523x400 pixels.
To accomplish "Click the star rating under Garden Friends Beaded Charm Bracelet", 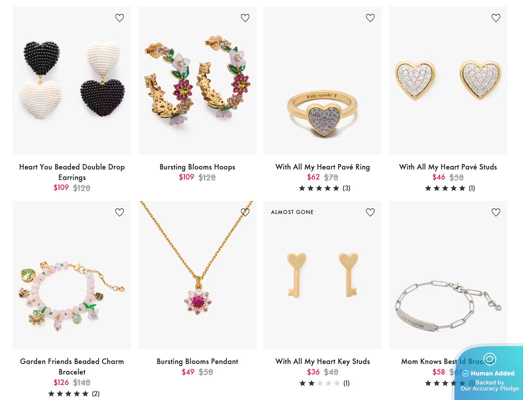I will tap(69, 393).
